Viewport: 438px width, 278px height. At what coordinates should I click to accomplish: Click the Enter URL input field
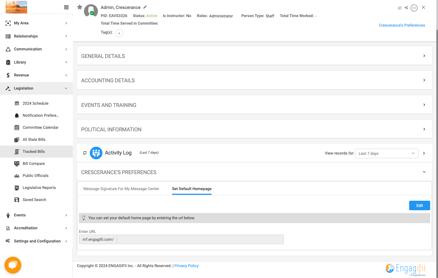click(x=200, y=239)
